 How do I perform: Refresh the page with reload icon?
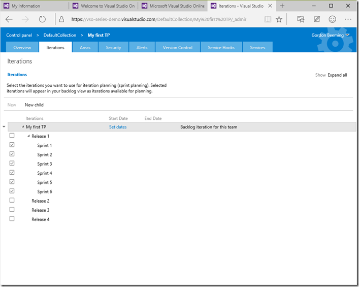click(42, 19)
